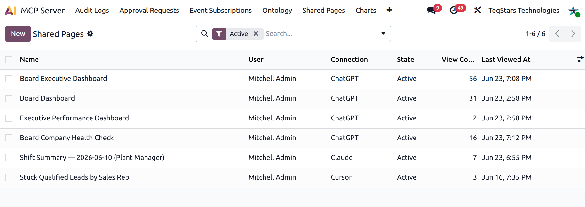Open conversations chat icon with 9 badge
This screenshot has width=585, height=207.
[x=431, y=10]
